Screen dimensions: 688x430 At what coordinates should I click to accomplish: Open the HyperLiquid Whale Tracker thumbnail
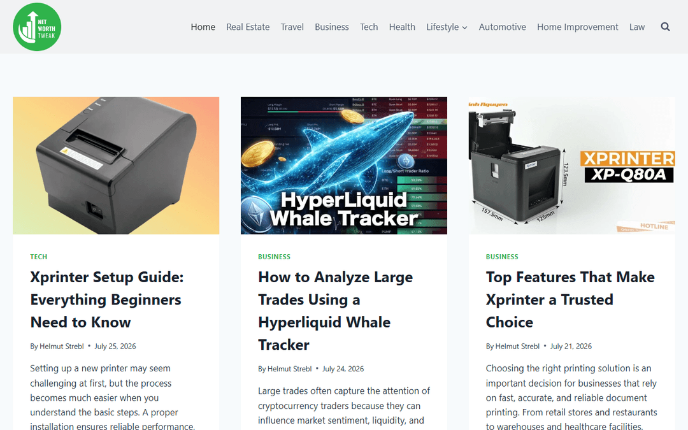click(x=344, y=166)
